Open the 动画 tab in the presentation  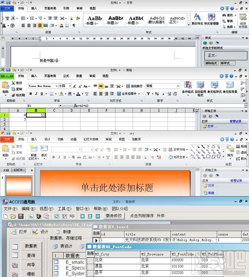tap(74, 139)
